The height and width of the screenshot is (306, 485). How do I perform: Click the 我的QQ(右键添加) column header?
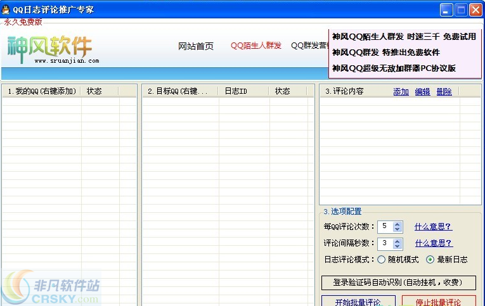pos(42,91)
